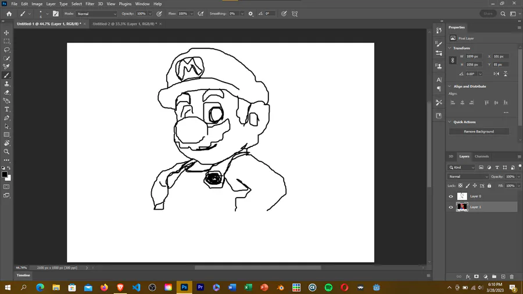Delete layer with trash icon

pos(511,277)
